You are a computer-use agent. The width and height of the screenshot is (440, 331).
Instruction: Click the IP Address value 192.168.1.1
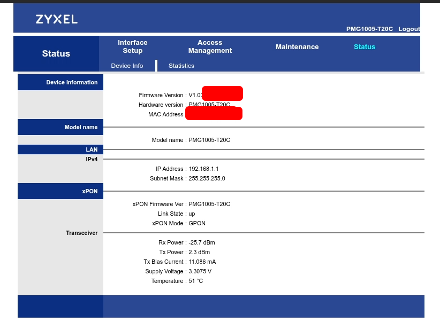tap(203, 169)
